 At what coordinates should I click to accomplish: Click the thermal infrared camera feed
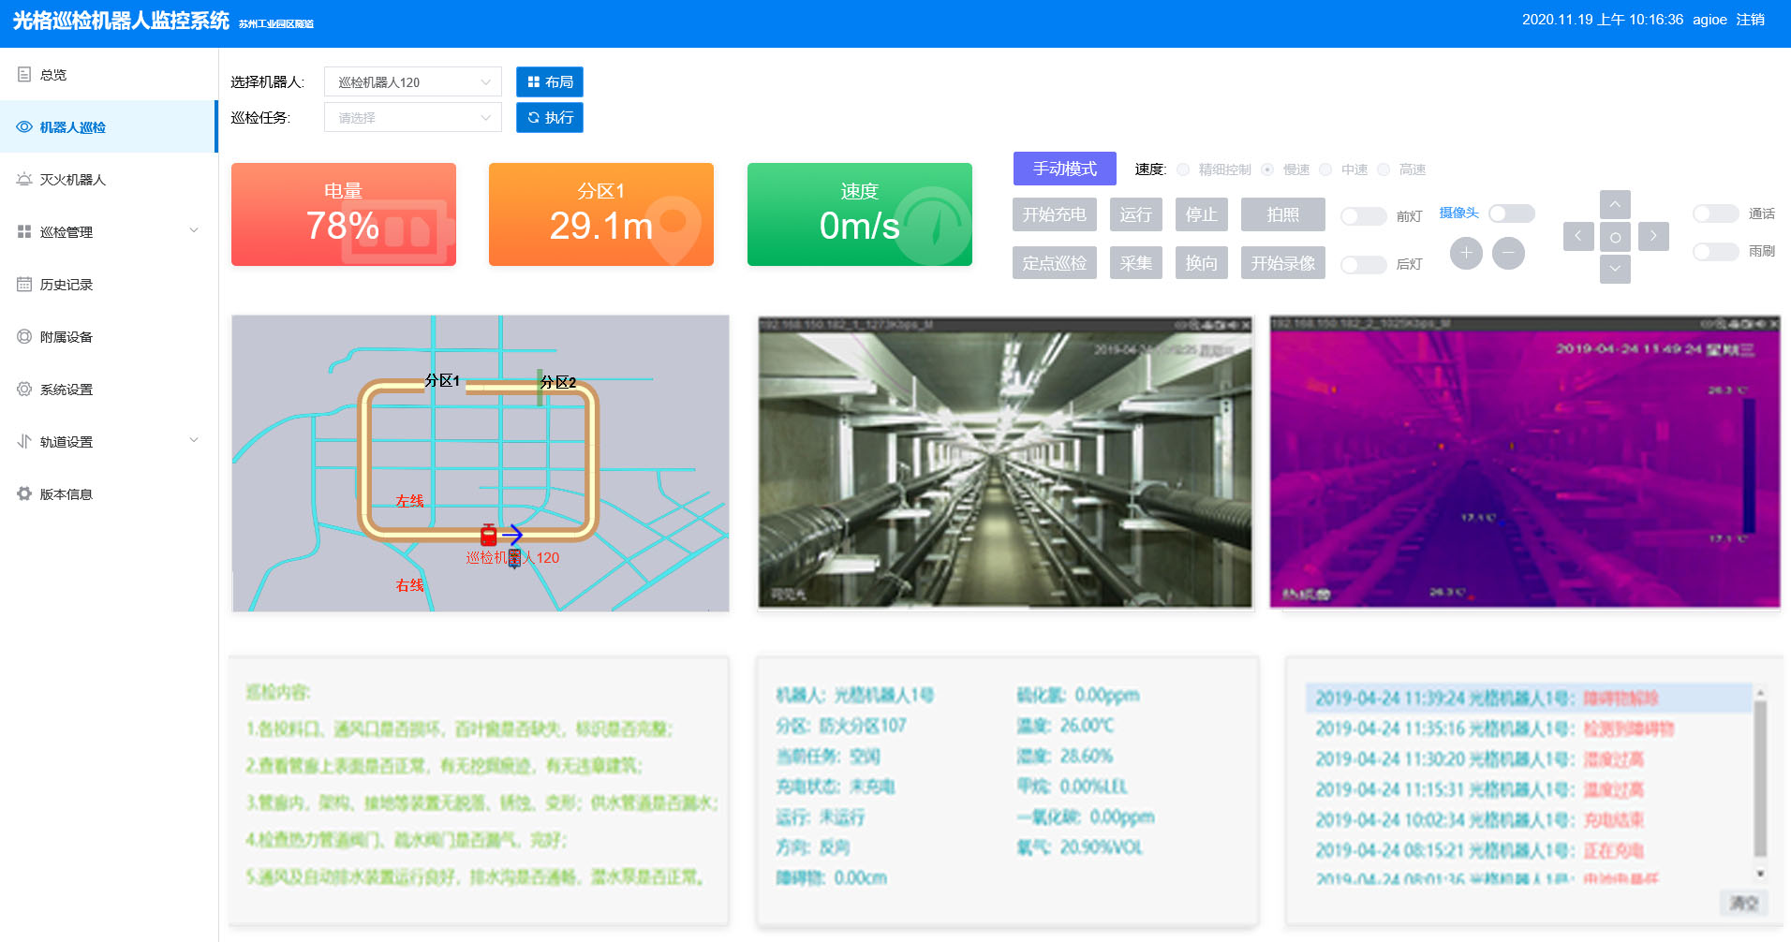tap(1524, 463)
